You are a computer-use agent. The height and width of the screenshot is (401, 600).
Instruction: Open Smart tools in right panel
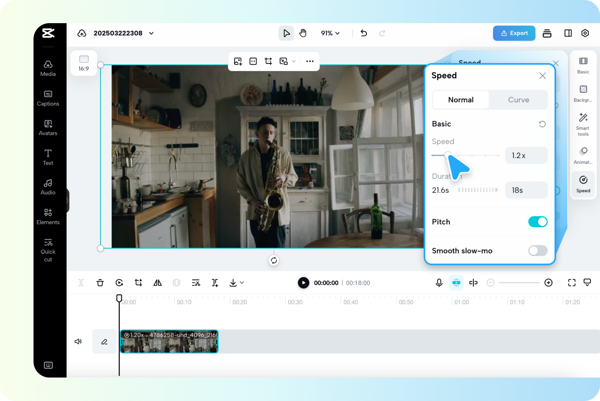pos(583,124)
